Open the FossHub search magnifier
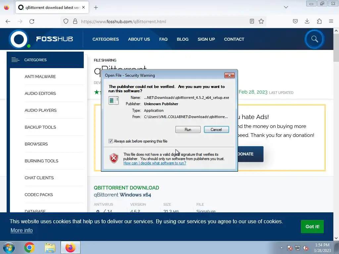Viewport: 339px width, 254px height. point(315,39)
